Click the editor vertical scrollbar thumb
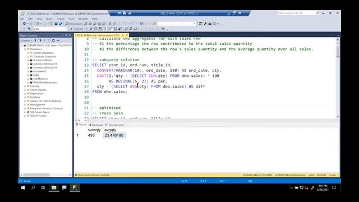 coord(338,51)
